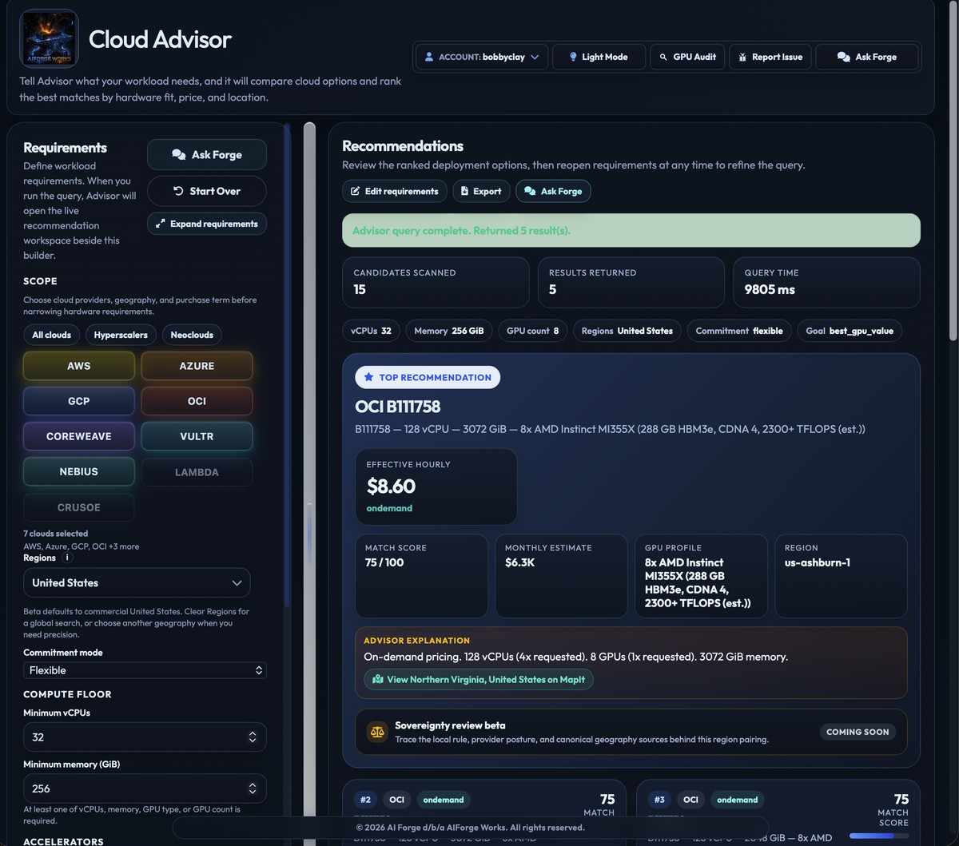
Task: Click the us-ashburn-1 region card
Action: point(841,576)
